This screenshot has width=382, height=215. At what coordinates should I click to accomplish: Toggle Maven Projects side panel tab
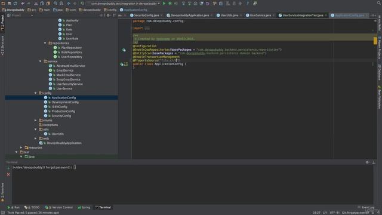coord(380,48)
